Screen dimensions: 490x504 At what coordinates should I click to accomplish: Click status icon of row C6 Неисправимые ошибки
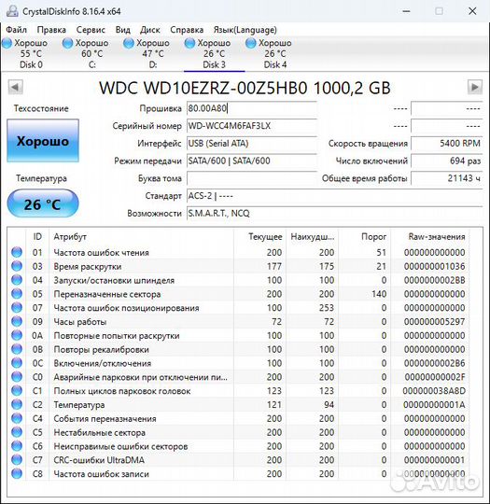(17, 446)
